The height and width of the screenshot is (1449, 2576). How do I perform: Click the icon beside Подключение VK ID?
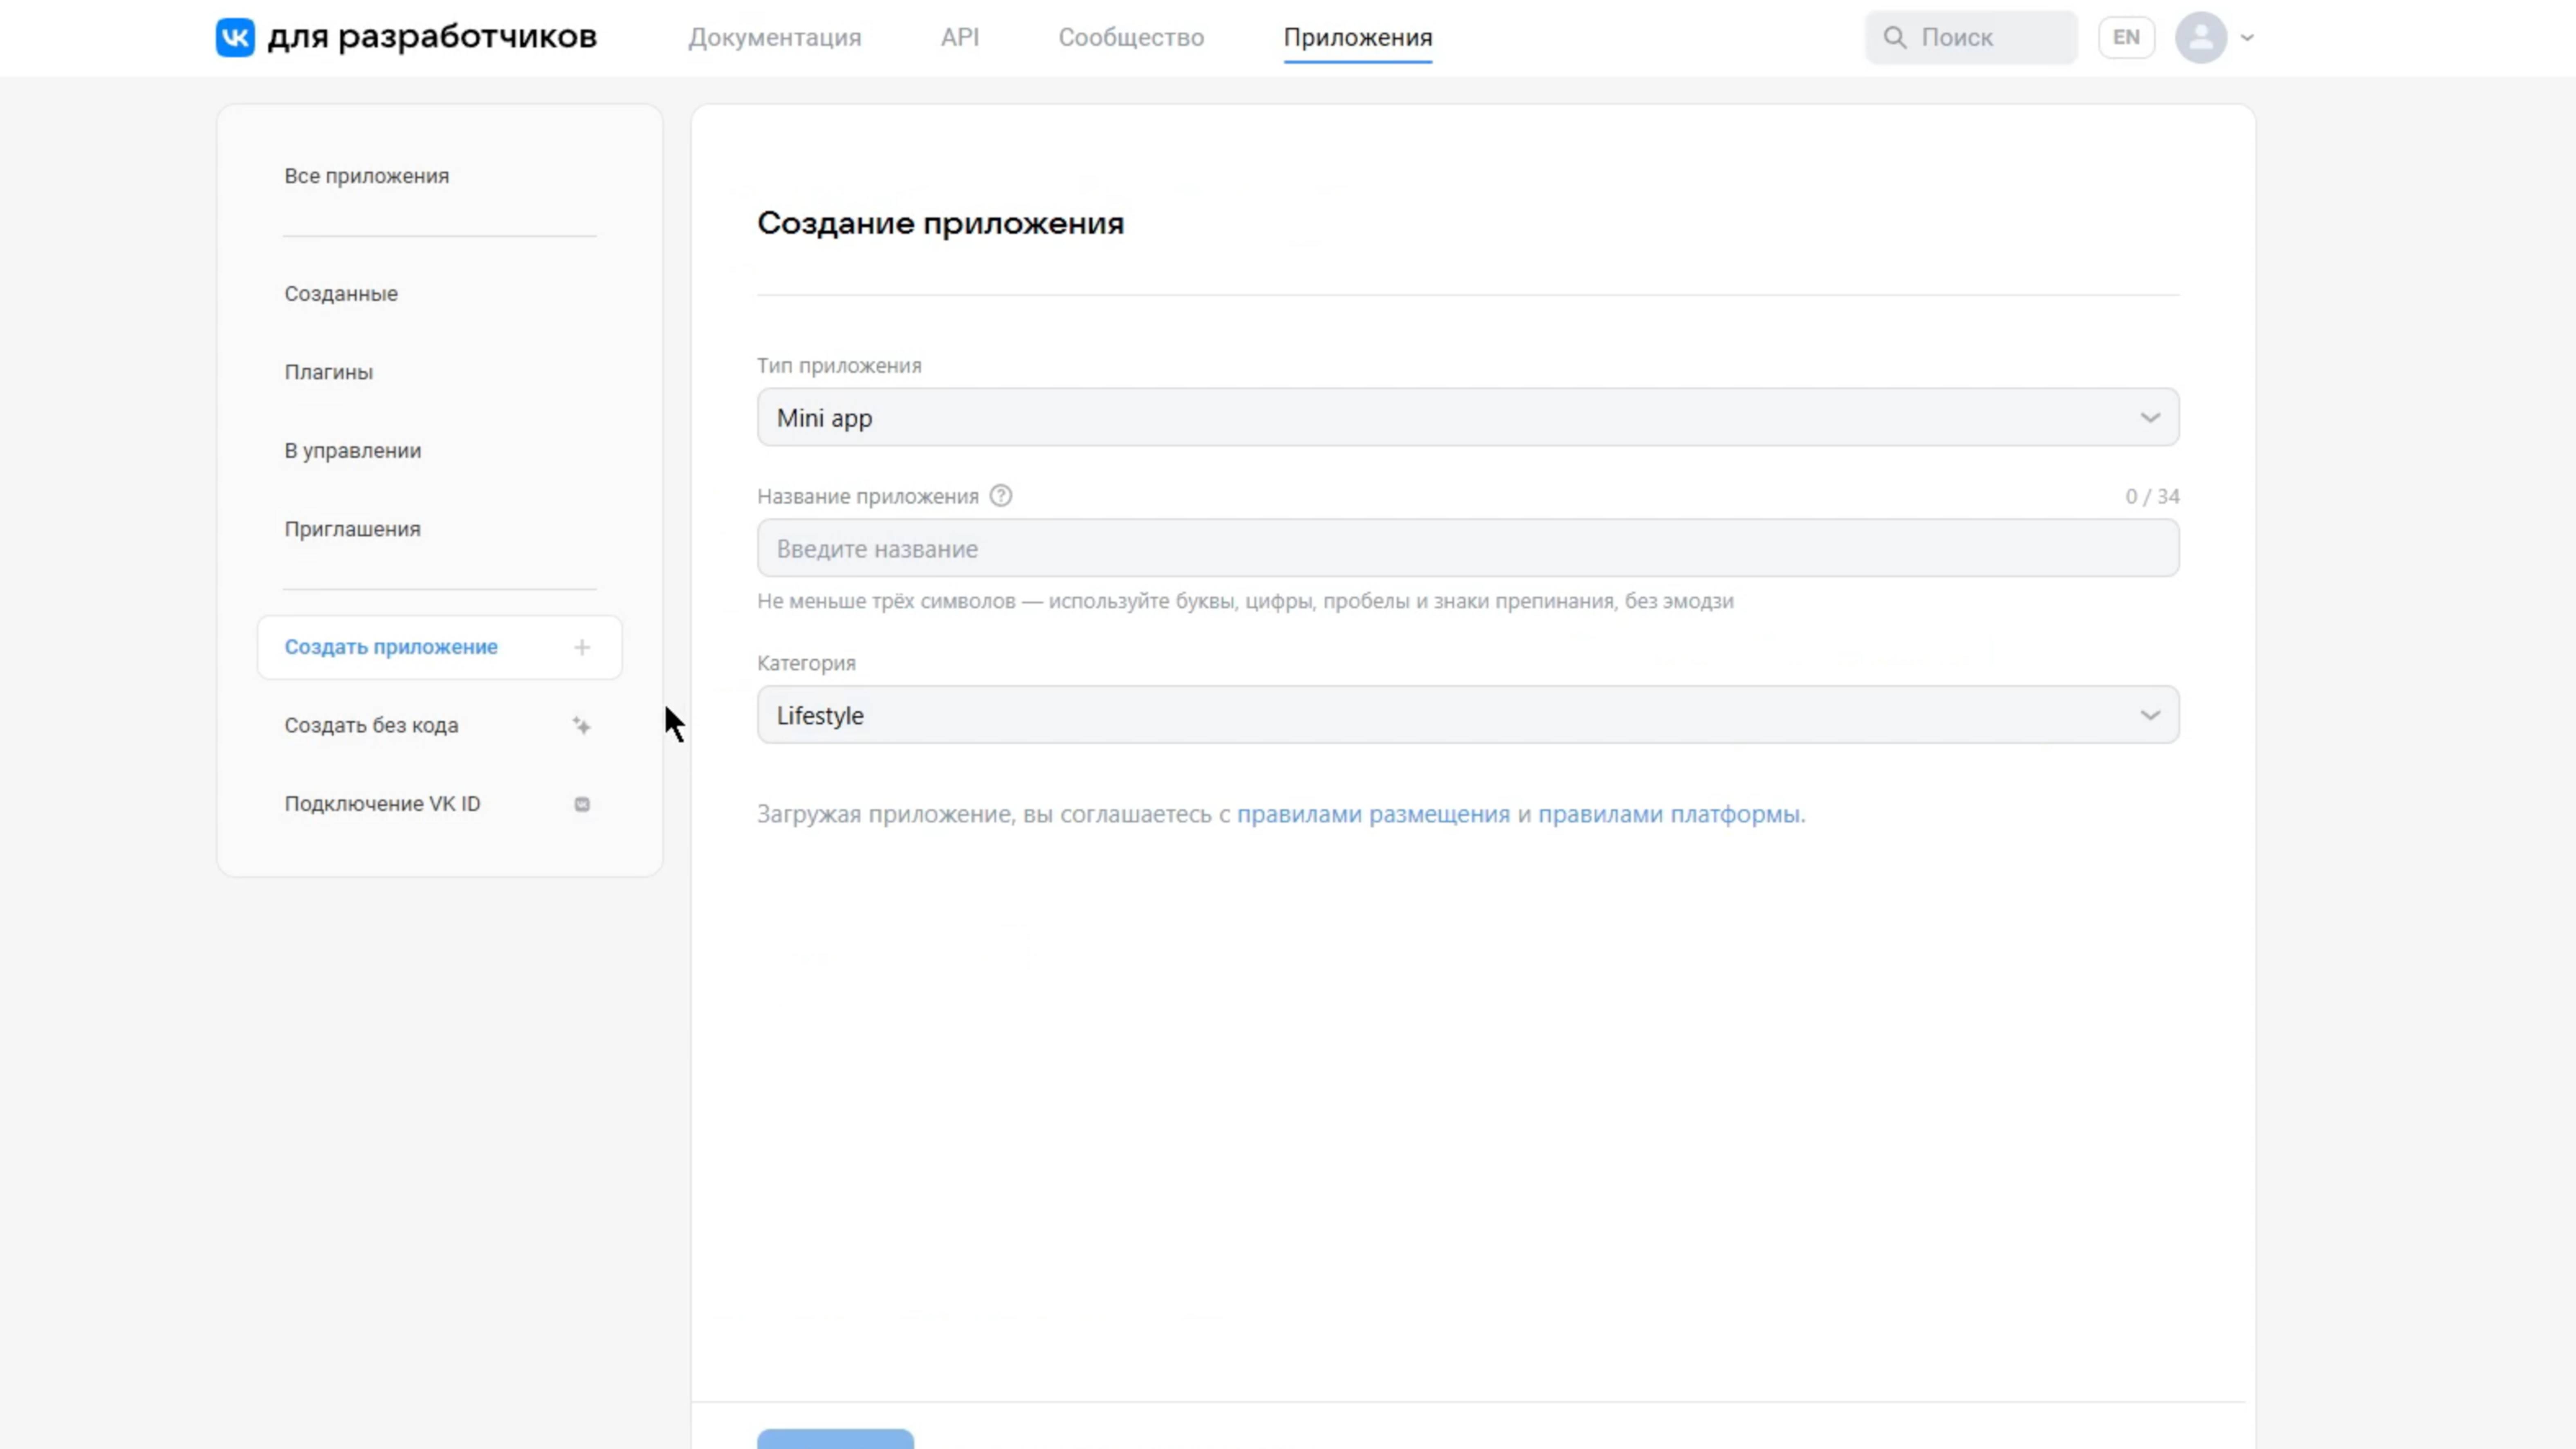click(x=582, y=804)
